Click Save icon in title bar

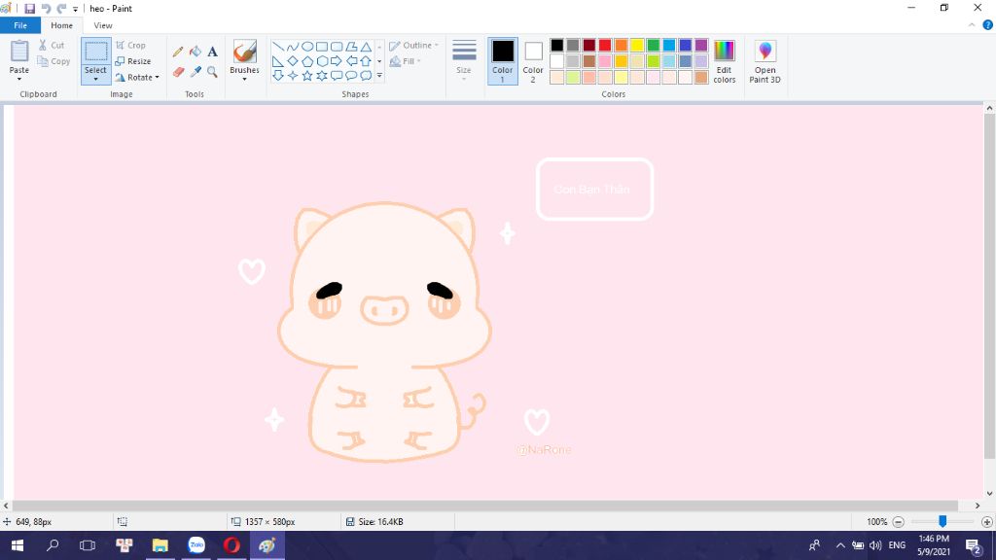(29, 8)
